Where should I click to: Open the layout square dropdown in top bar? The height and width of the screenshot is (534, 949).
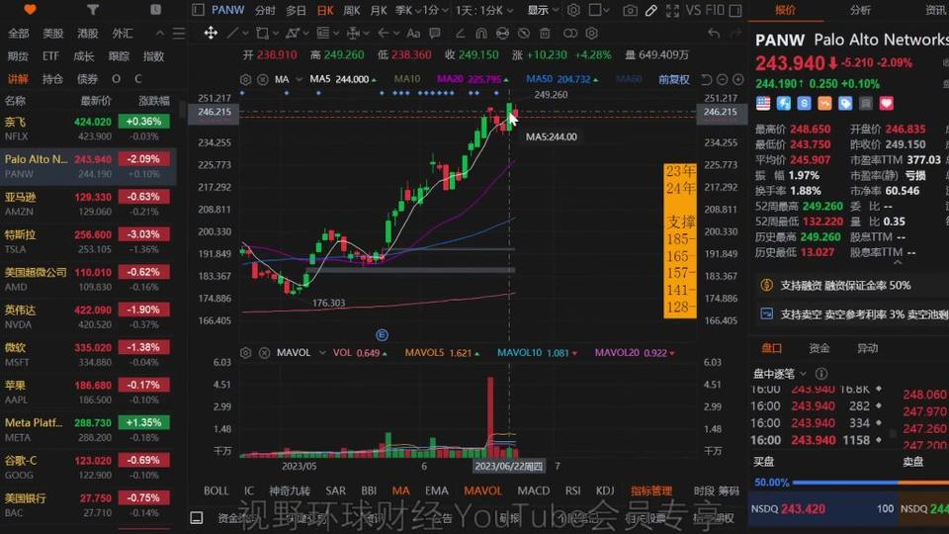599,10
